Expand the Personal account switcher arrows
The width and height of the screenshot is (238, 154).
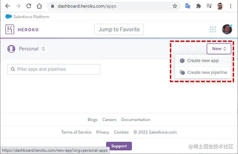(x=43, y=49)
